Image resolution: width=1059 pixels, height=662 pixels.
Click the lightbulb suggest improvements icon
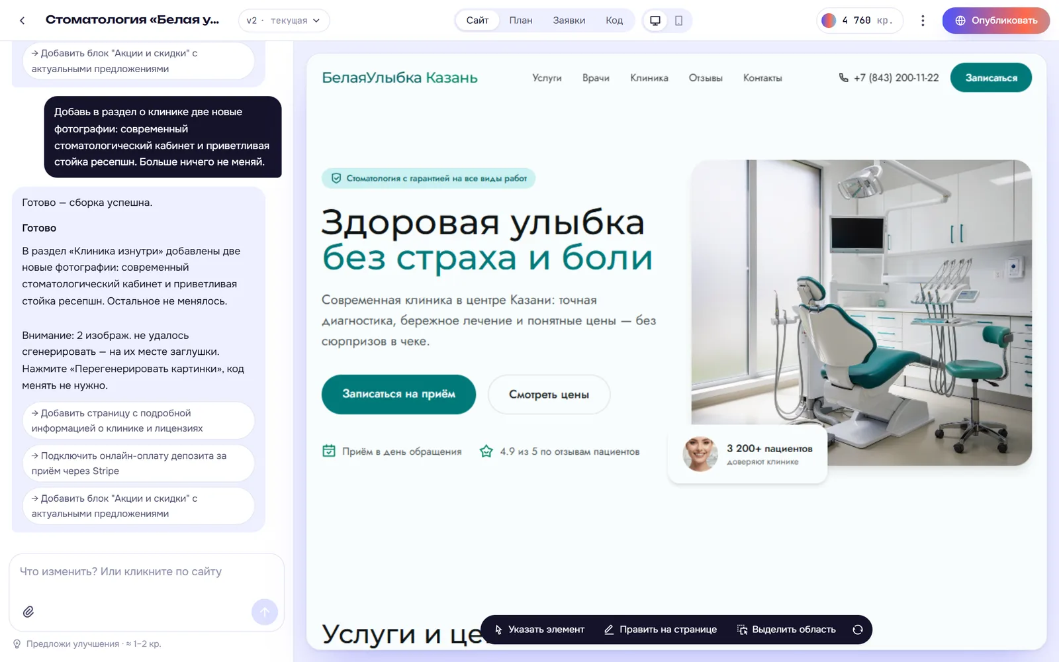point(17,643)
